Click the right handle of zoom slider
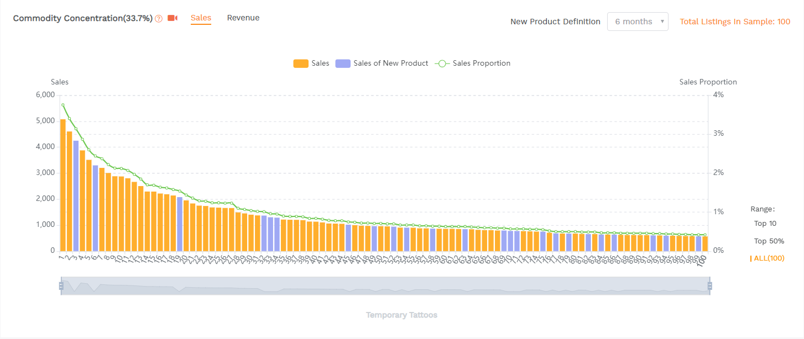The image size is (804, 339). click(x=709, y=286)
